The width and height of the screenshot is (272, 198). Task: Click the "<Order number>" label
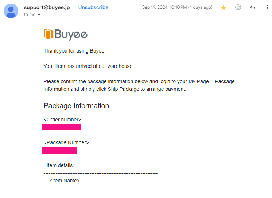(62, 120)
